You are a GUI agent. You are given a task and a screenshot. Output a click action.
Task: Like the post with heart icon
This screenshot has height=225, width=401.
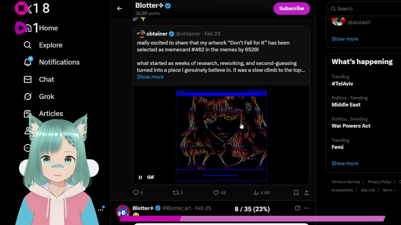point(216,193)
